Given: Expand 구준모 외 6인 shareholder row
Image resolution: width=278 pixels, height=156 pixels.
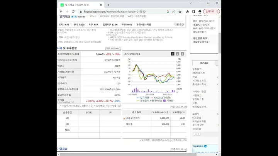Looking at the screenshot, I should 124,118.
